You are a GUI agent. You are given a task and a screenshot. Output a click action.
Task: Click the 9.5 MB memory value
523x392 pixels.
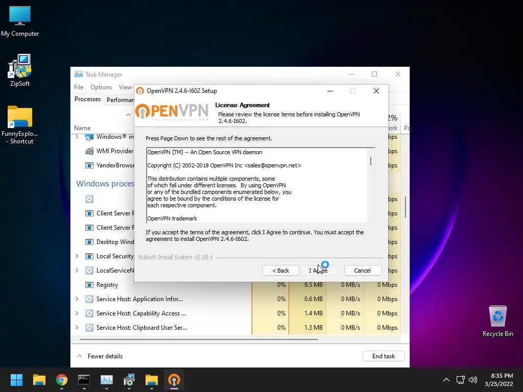(x=313, y=285)
